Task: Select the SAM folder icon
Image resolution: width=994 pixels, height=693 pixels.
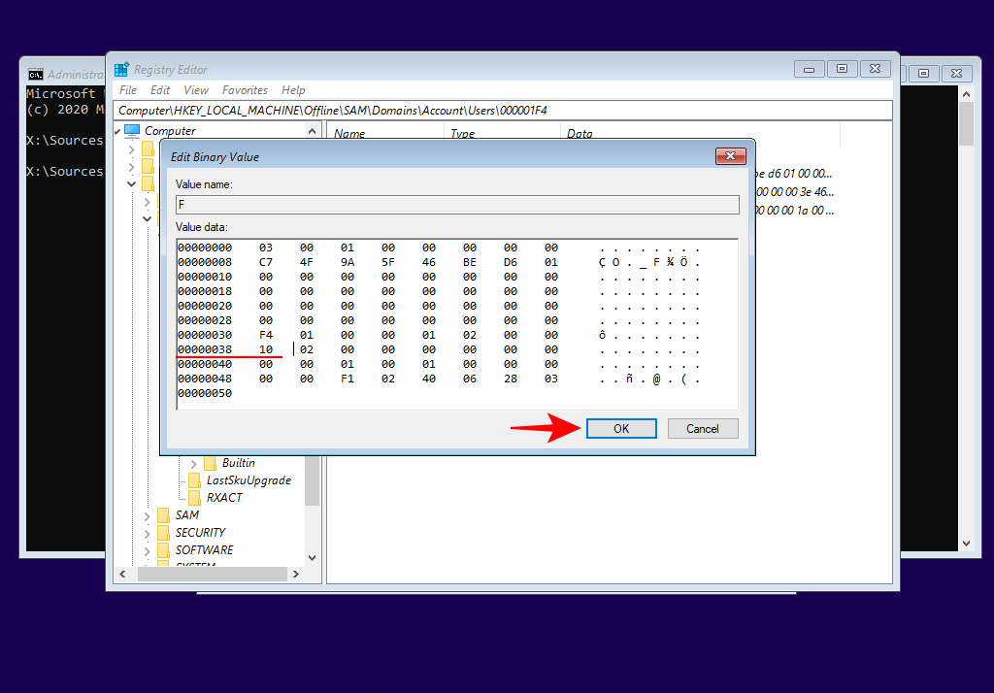Action: (x=163, y=515)
